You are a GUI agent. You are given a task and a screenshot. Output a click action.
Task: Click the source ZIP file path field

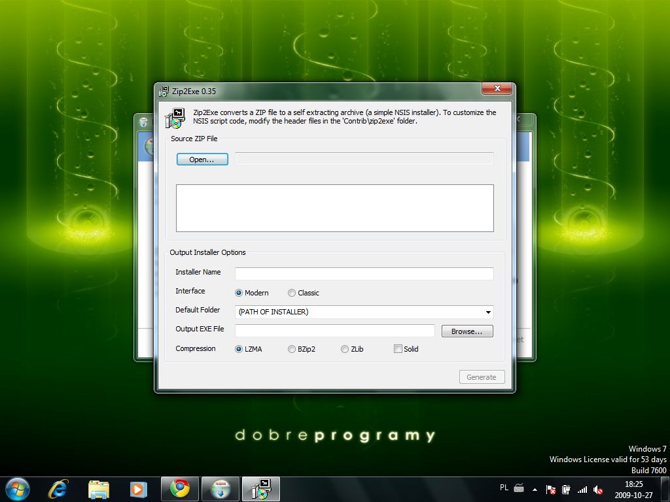click(x=364, y=159)
